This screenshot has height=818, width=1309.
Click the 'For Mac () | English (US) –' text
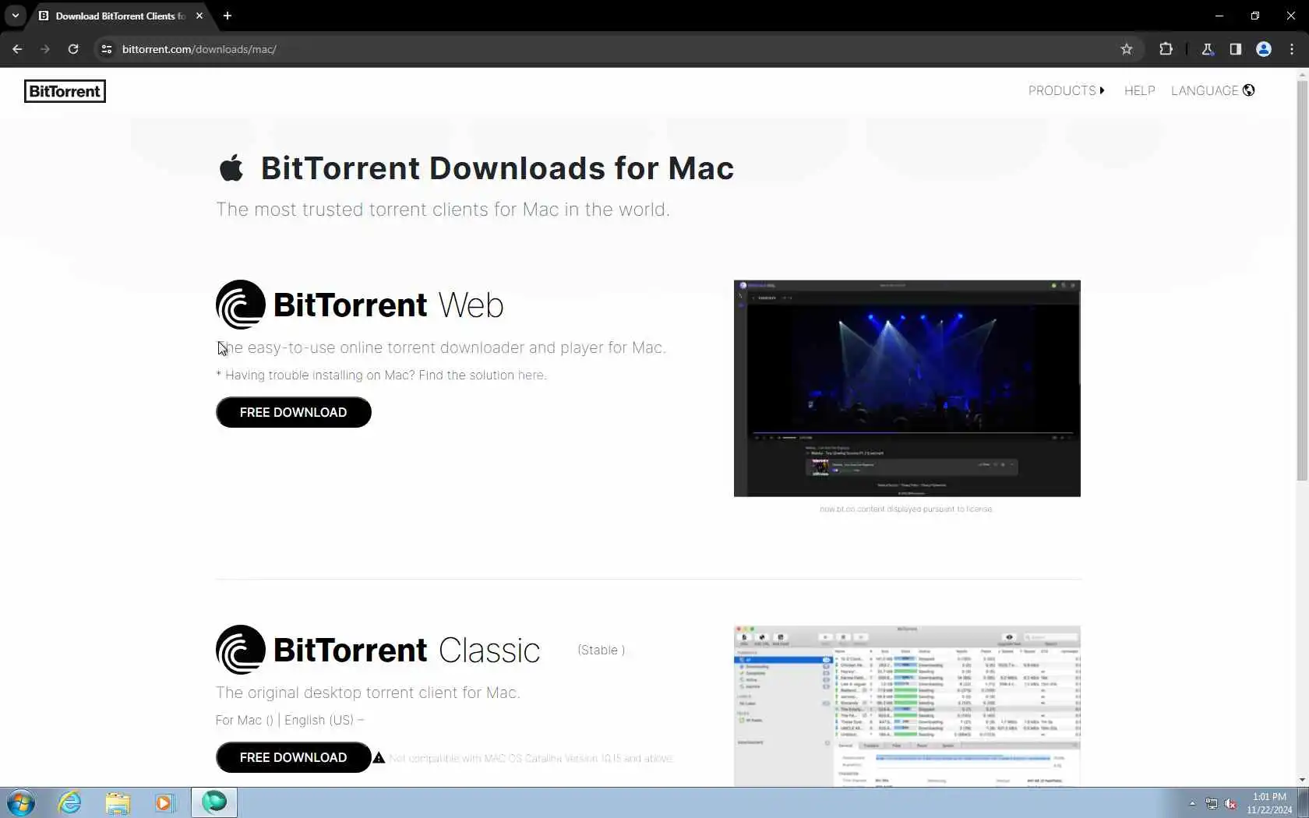[x=290, y=720]
